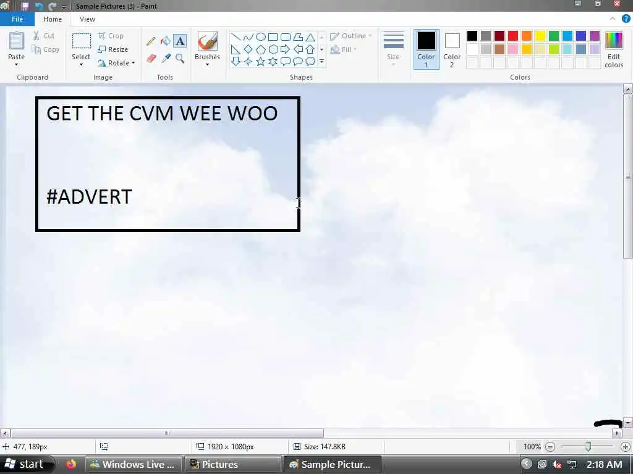Viewport: 633px width, 474px height.
Task: Choose the Left arrow shape
Action: [298, 49]
